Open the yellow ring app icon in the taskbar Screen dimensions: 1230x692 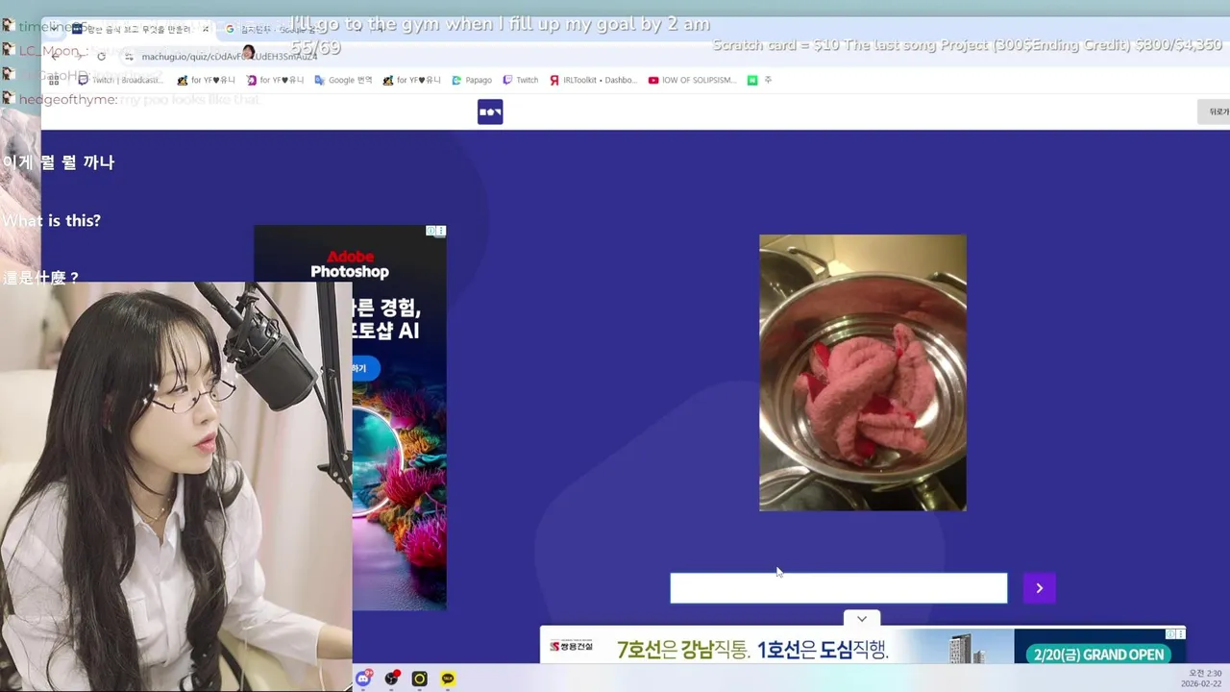pyautogui.click(x=419, y=680)
